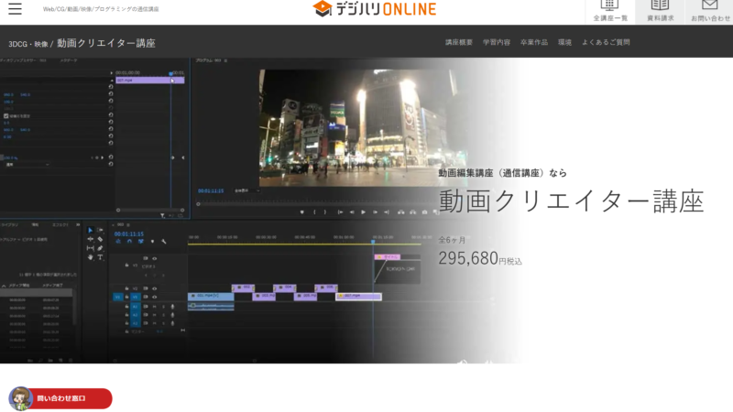The height and width of the screenshot is (412, 733).
Task: Go to よくあるご質問 section
Action: coord(606,42)
